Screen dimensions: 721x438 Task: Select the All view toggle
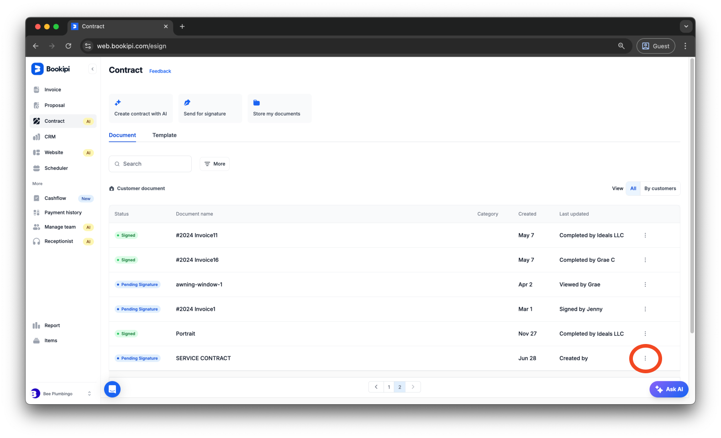pyautogui.click(x=633, y=188)
